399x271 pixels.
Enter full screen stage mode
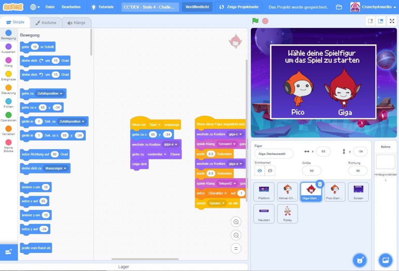(391, 21)
